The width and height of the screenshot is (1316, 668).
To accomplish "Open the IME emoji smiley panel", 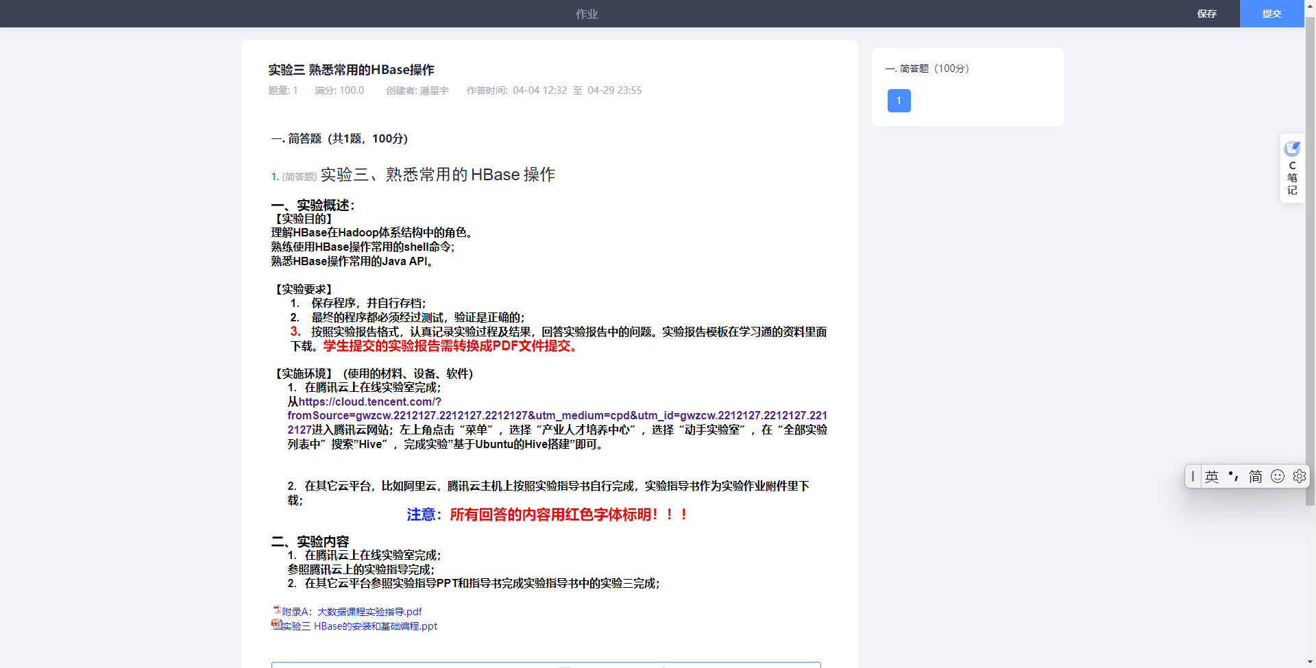I will (1278, 476).
